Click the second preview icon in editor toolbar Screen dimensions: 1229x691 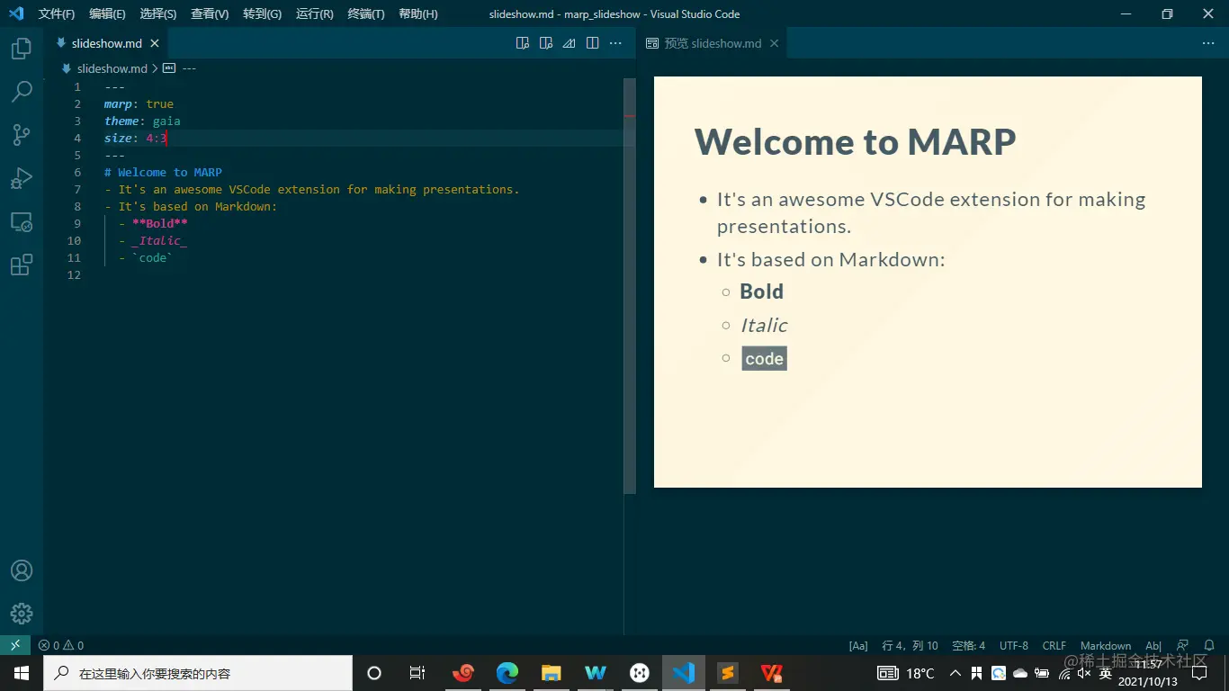coord(546,43)
